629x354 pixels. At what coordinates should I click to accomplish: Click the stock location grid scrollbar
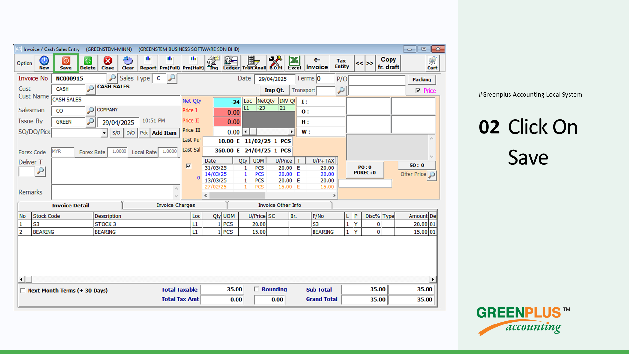[x=269, y=132]
